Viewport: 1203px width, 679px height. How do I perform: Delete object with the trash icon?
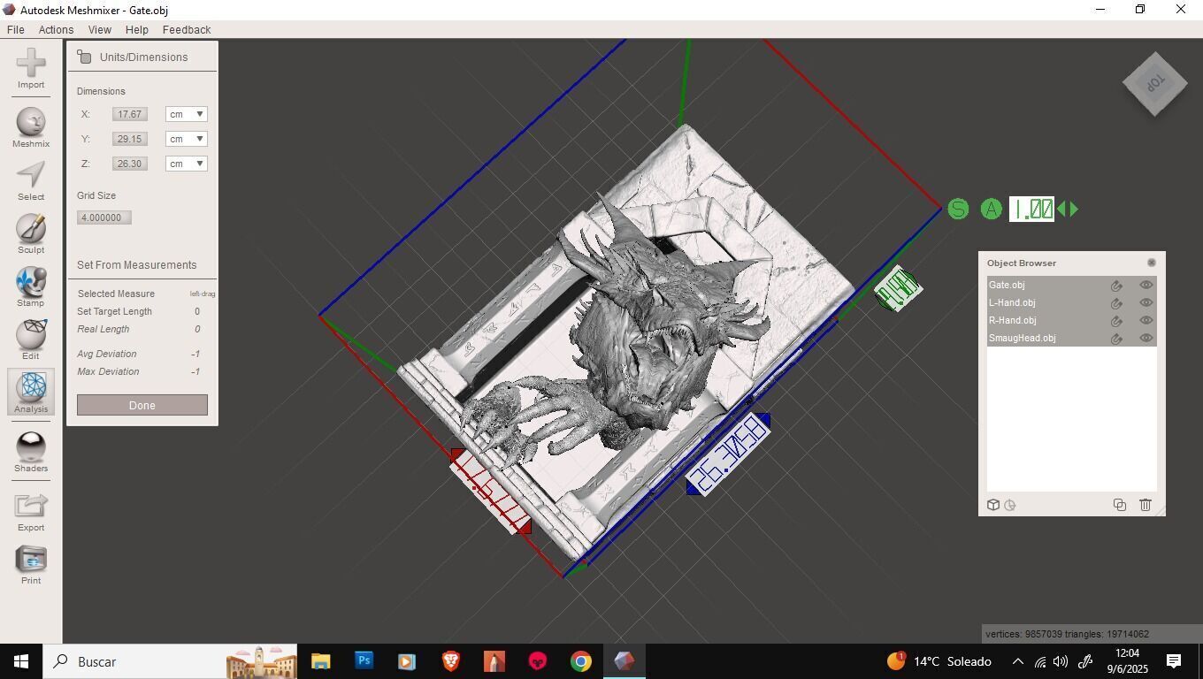pyautogui.click(x=1146, y=505)
